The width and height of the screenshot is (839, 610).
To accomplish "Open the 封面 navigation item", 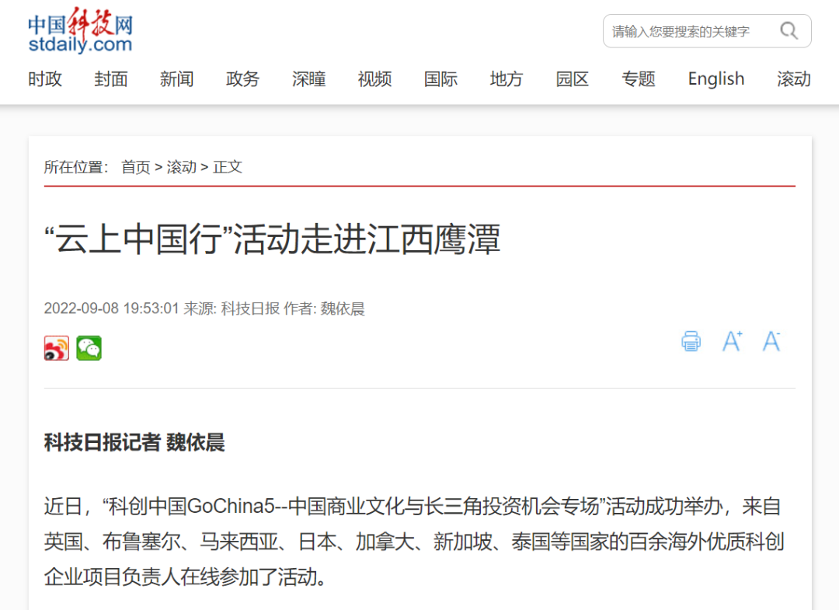I will point(111,79).
